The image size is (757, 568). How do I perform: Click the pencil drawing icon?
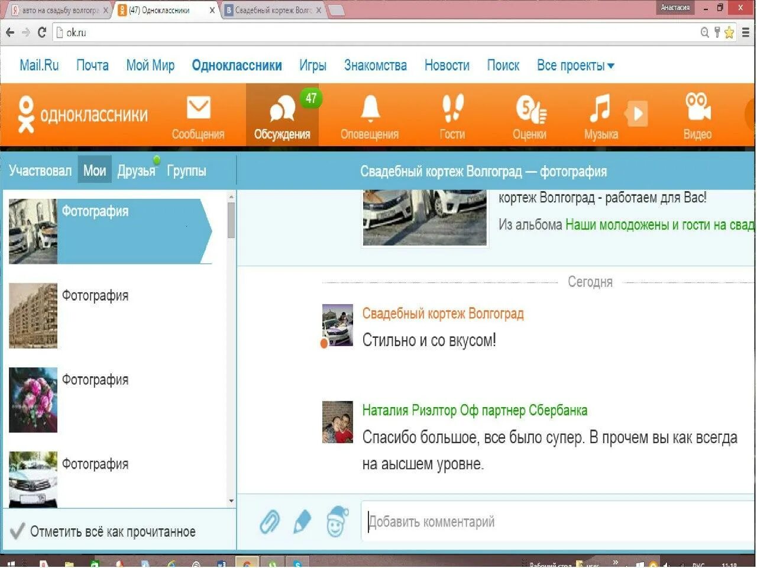pyautogui.click(x=302, y=522)
